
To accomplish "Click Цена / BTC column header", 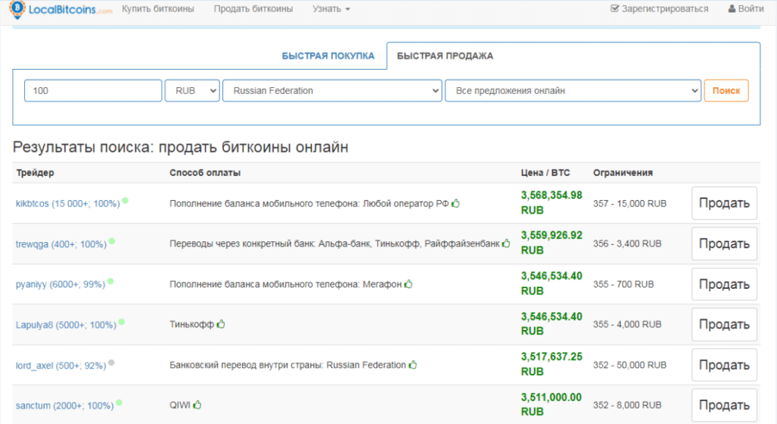I will (x=545, y=173).
